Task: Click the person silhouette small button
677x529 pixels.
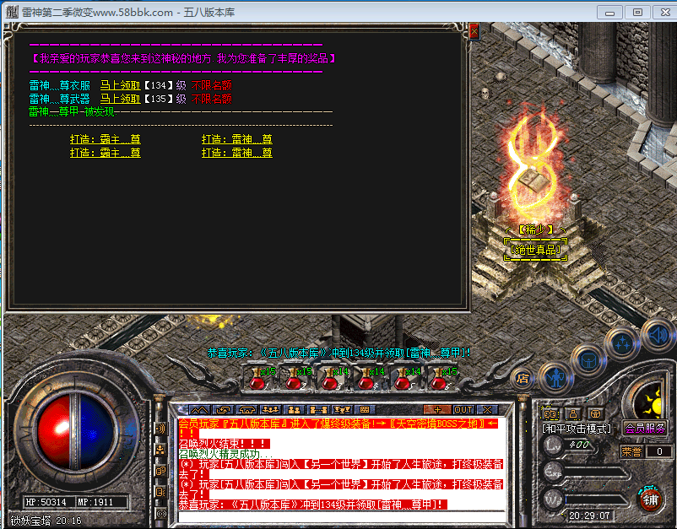Action: [x=573, y=413]
